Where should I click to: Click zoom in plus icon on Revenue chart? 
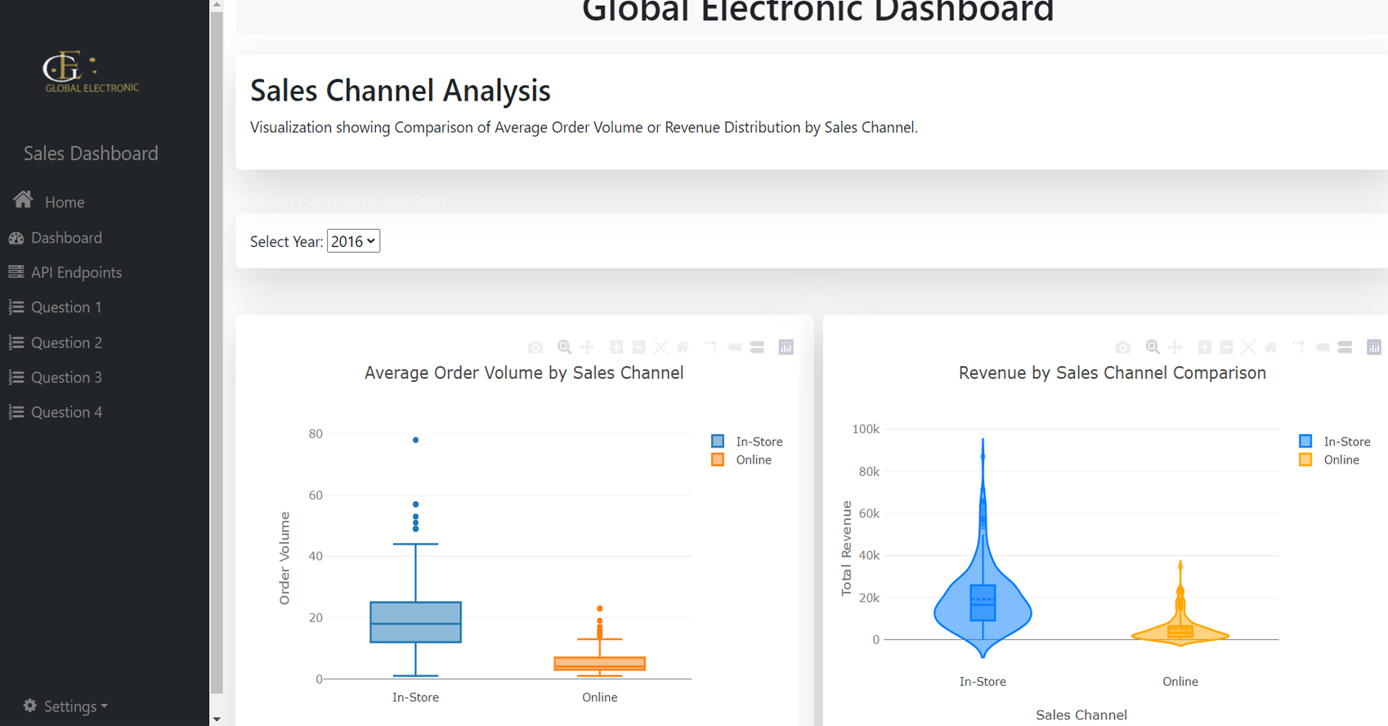(1204, 347)
